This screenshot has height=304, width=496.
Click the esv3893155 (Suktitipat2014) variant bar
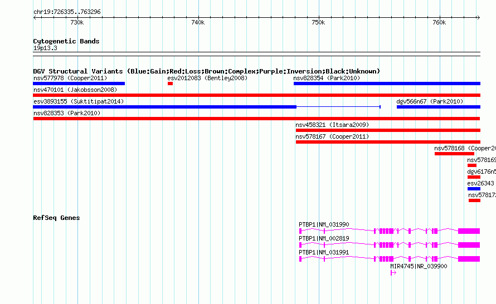click(x=207, y=107)
